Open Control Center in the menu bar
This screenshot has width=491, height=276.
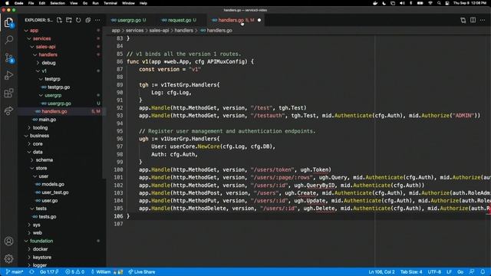447,3
